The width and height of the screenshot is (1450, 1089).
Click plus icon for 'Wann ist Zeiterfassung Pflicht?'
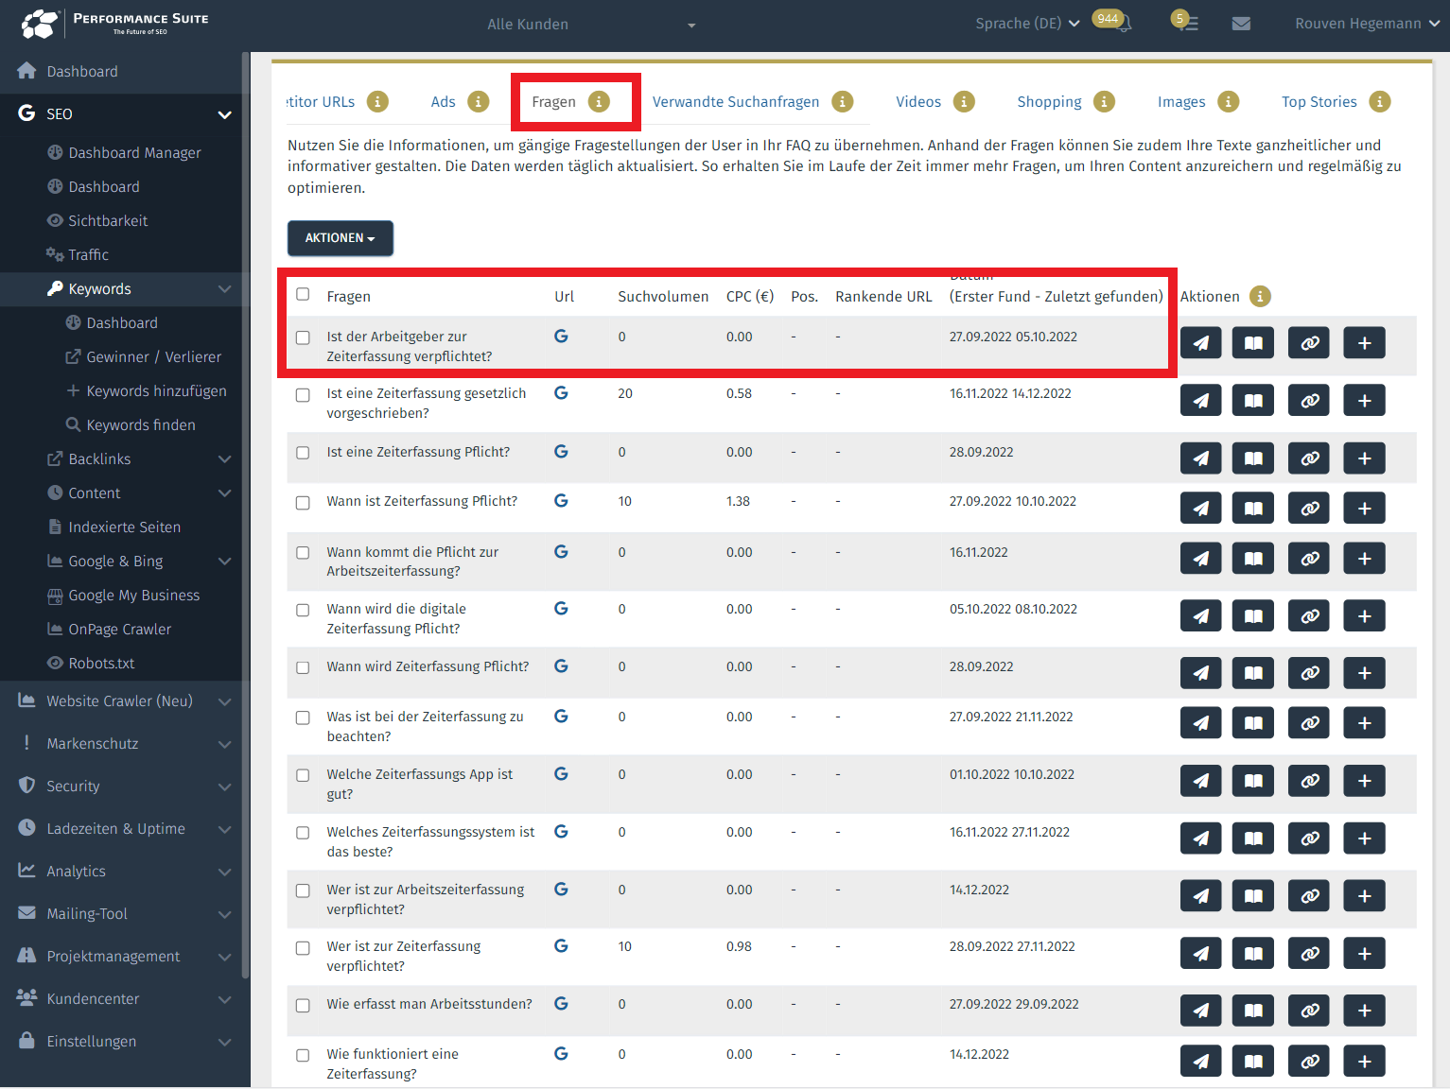[x=1364, y=508]
